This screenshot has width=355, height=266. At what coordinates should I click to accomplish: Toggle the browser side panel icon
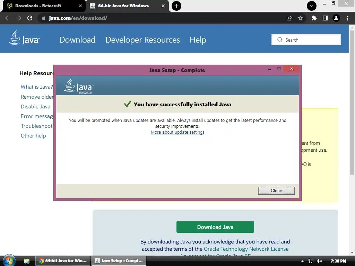[x=325, y=18]
